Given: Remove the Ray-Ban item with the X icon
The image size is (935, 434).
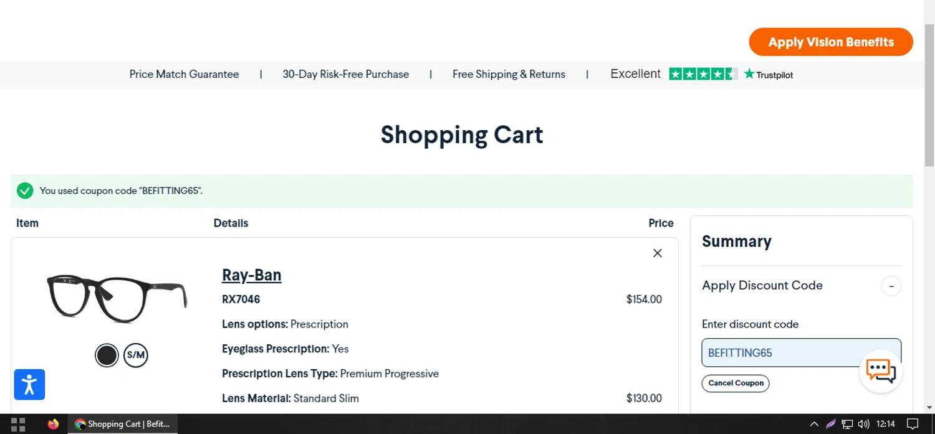Looking at the screenshot, I should point(657,253).
